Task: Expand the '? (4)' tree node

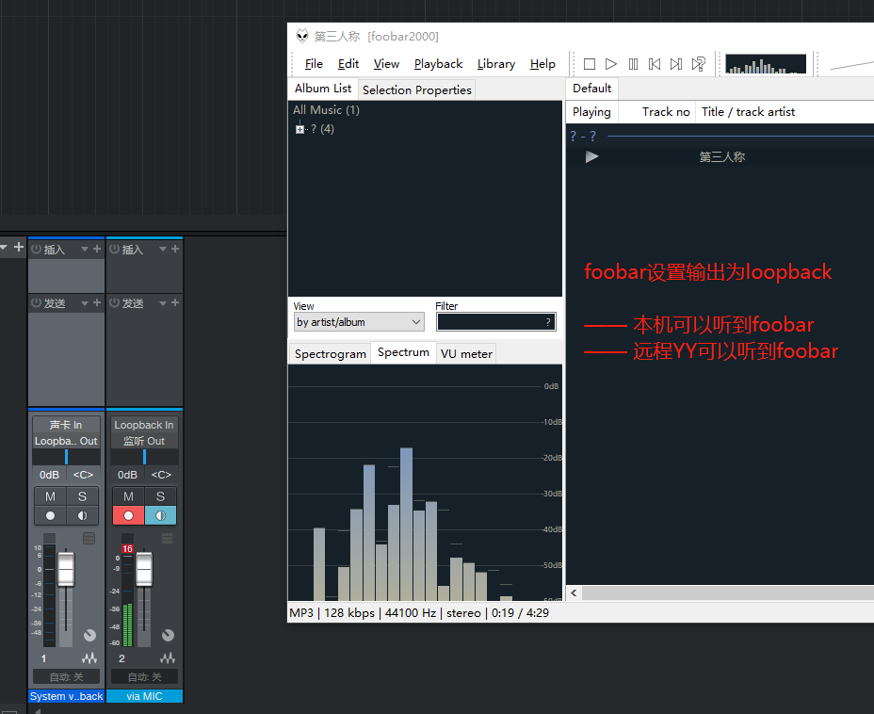Action: pos(299,129)
